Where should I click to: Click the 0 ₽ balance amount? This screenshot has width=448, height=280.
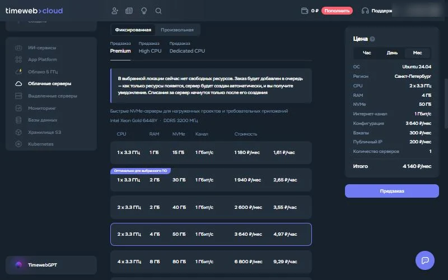[315, 11]
